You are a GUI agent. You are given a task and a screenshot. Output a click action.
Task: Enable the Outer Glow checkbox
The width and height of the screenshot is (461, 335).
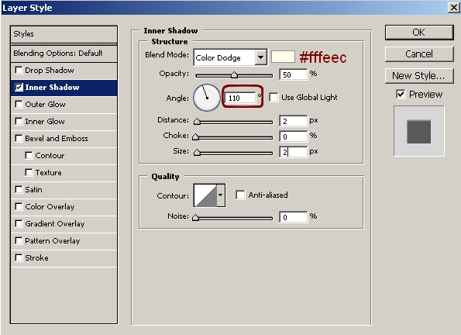(19, 104)
